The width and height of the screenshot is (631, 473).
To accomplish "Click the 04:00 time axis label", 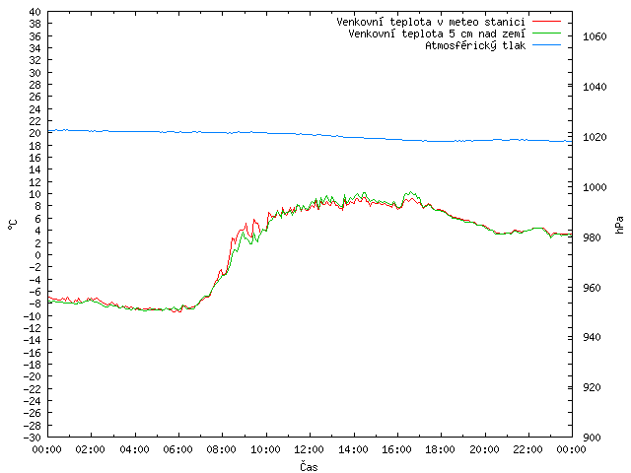I will coord(134,449).
